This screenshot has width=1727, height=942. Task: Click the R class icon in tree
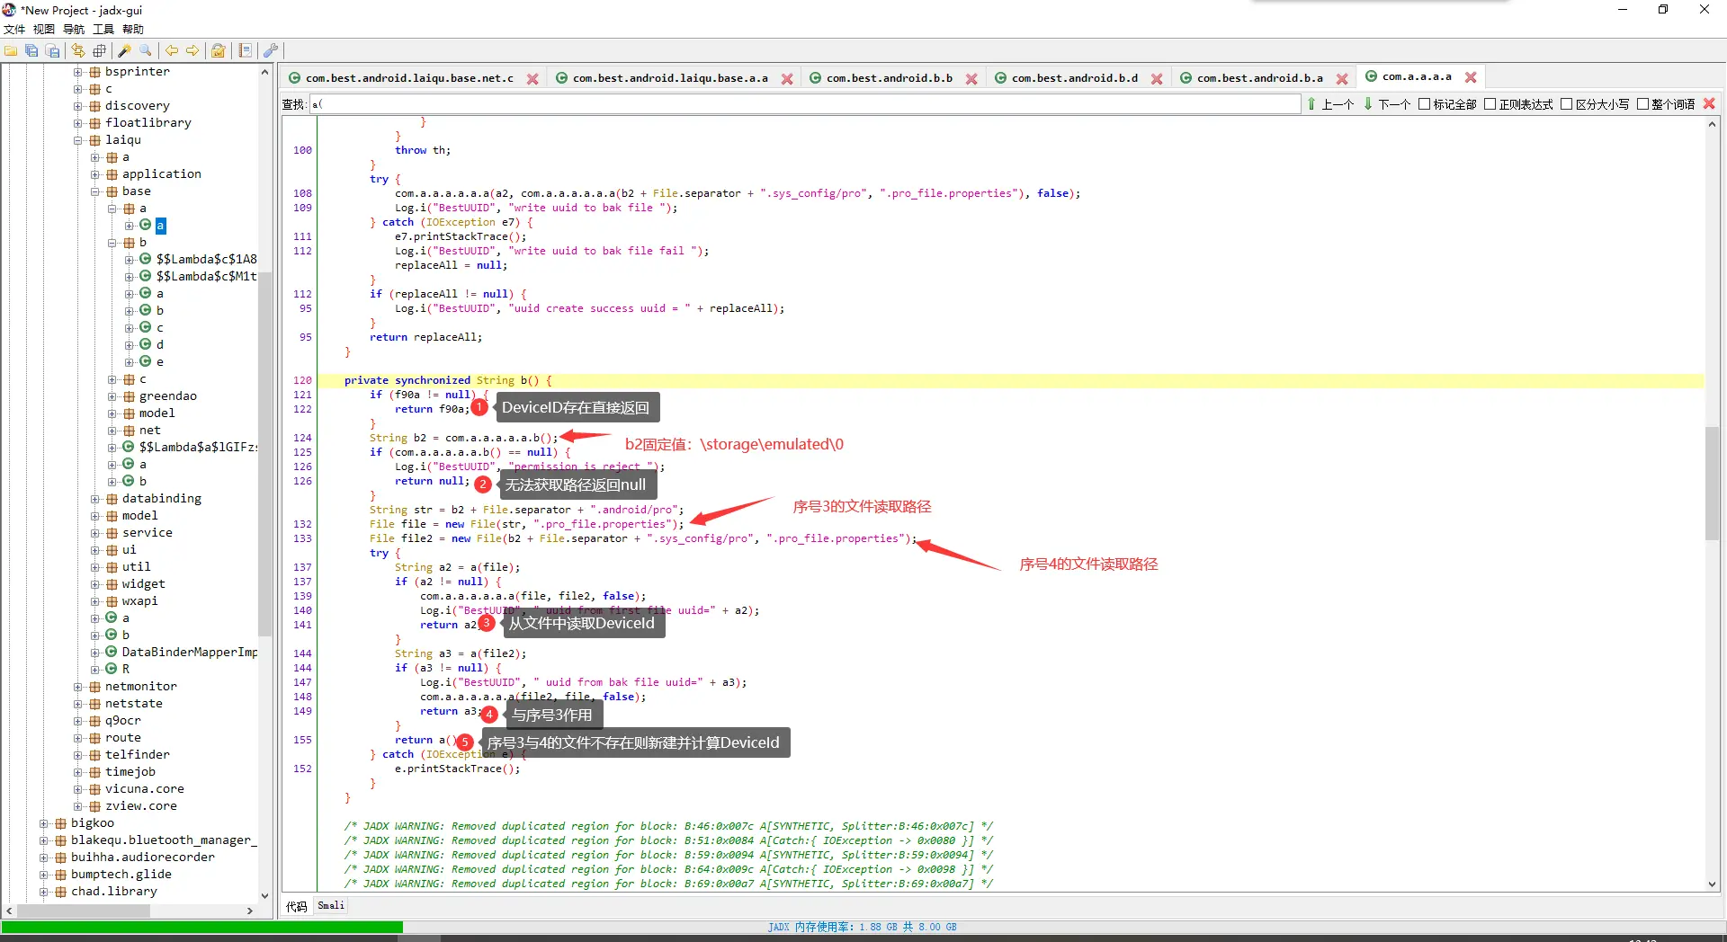[x=111, y=669]
